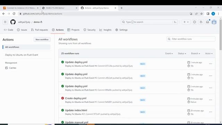Viewport: 222px width, 125px height.
Task: Open the Pull requests icon in GitHub header
Action: (201, 22)
